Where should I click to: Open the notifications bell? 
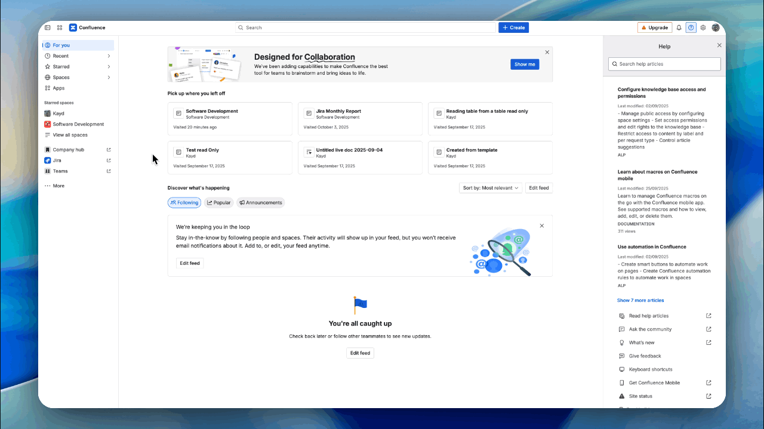click(x=679, y=27)
